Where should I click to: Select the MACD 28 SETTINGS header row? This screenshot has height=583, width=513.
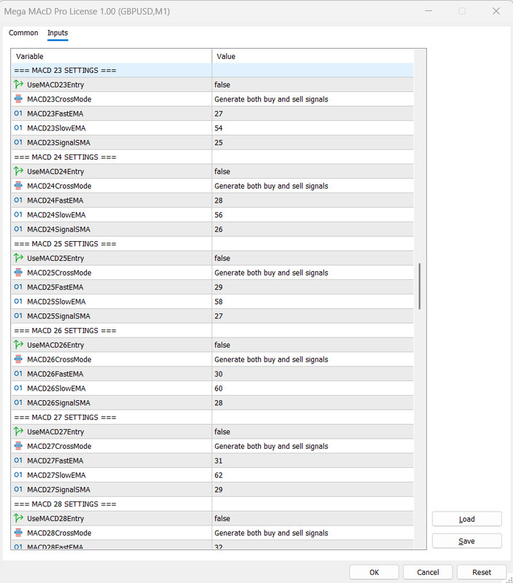[212, 504]
